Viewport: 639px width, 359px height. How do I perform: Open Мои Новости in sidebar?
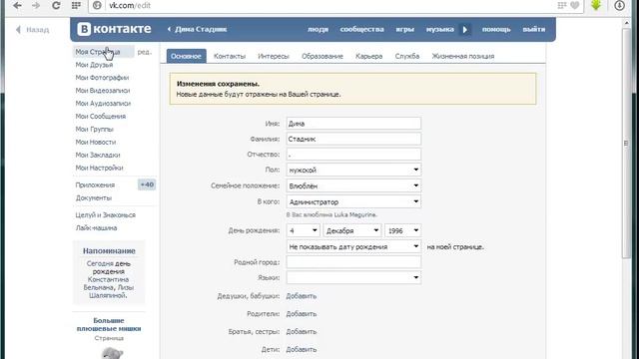click(x=96, y=142)
